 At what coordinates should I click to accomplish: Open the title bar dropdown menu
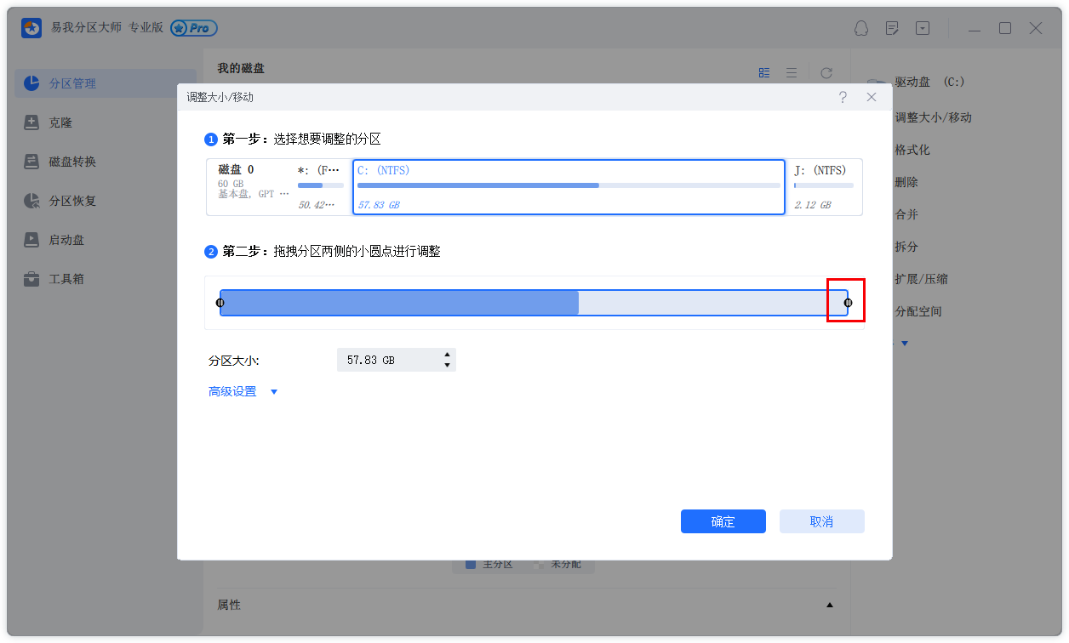coord(923,28)
